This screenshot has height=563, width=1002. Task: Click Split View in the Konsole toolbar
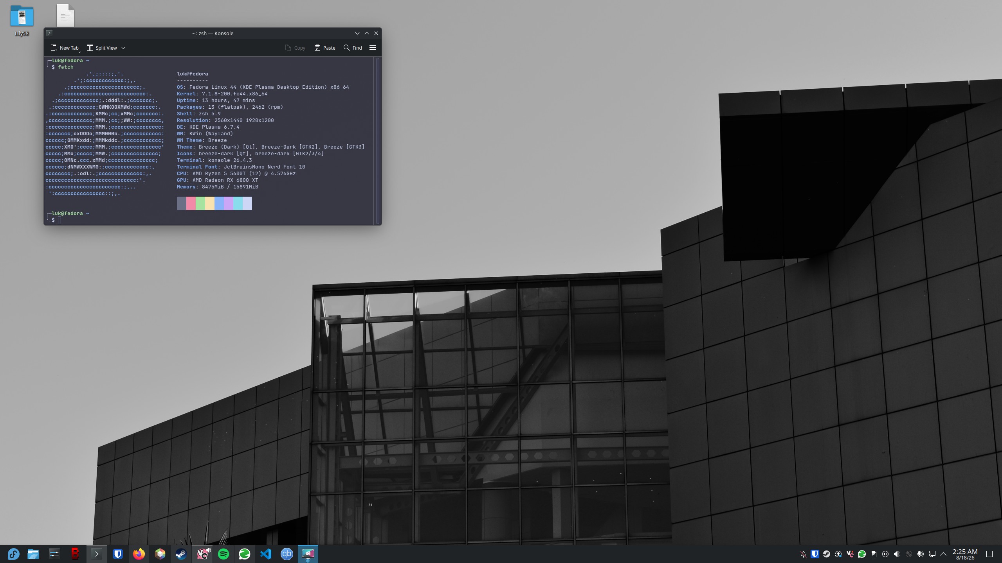[102, 48]
